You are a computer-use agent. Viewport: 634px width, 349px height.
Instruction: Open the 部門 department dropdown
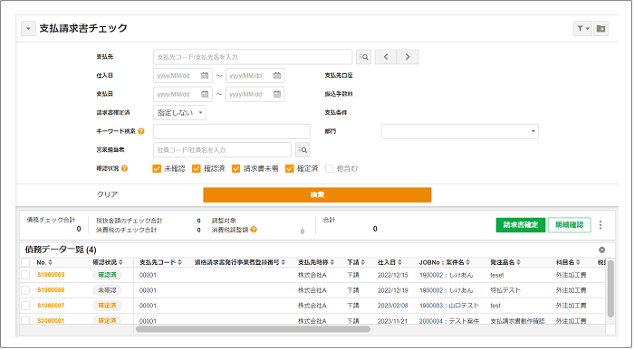click(x=460, y=131)
